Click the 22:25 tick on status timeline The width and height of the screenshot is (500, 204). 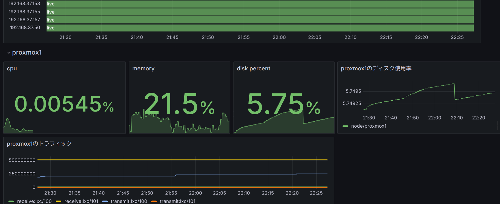(x=457, y=37)
